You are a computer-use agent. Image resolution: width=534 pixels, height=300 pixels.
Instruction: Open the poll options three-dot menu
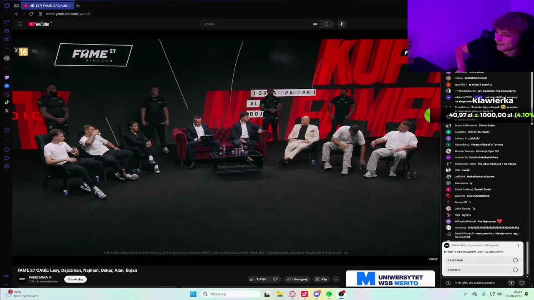tap(518, 246)
